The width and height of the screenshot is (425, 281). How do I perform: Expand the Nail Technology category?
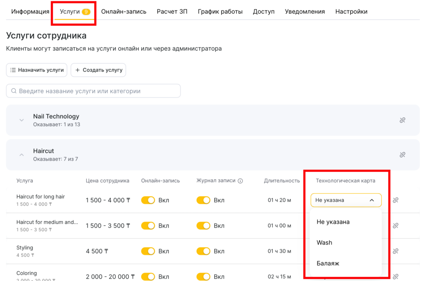(22, 120)
